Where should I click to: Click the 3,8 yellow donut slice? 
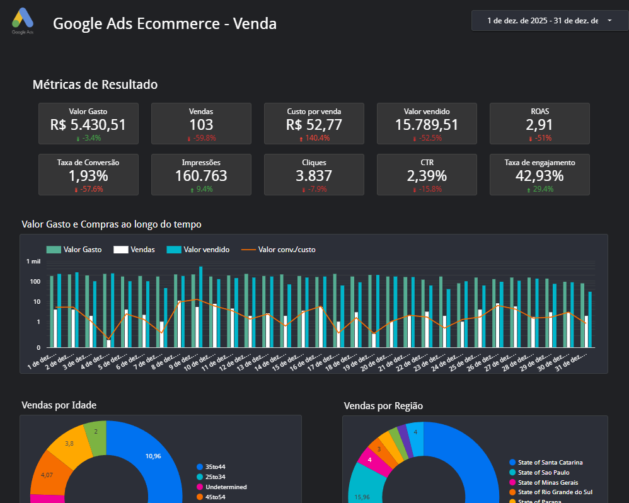click(x=69, y=444)
